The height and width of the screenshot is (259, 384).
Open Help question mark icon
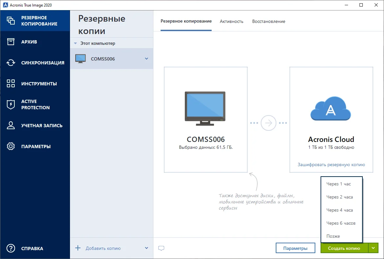11,248
